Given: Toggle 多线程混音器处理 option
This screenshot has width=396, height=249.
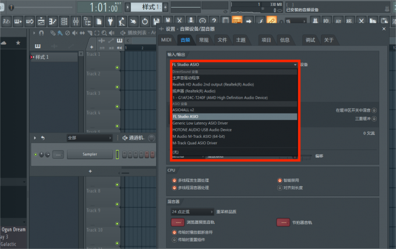Looking at the screenshot, I should point(174,188).
